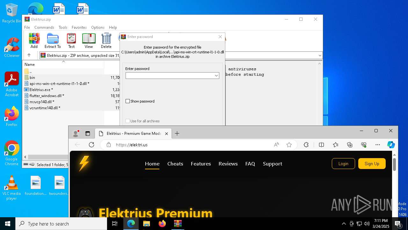Open Edge extensions puzzle icon
Image resolution: width=408 pixels, height=230 pixels.
pos(306,145)
